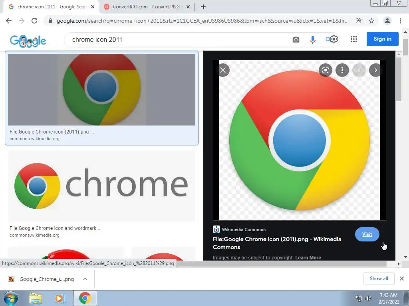Click the page scrollbar up arrow
409x306 pixels.
(405, 32)
